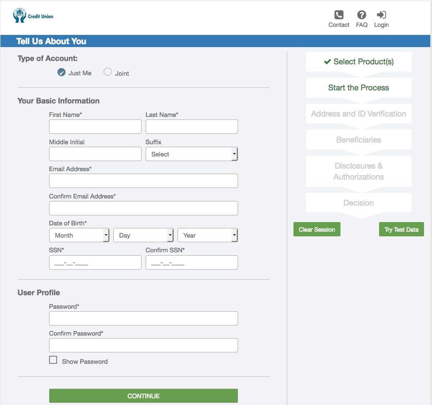Select the Just Me account type
This screenshot has height=405, width=432.
[x=61, y=72]
